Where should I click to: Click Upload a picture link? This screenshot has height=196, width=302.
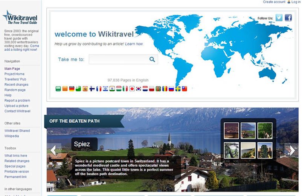pyautogui.click(x=16, y=106)
